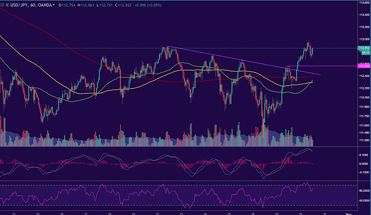This screenshot has width=371, height=215.
Task: Click the chart layout grid icon
Action: click(x=2, y=5)
